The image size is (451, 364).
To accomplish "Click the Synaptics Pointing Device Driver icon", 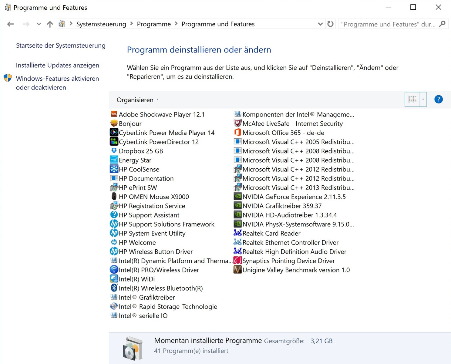I will [x=237, y=261].
